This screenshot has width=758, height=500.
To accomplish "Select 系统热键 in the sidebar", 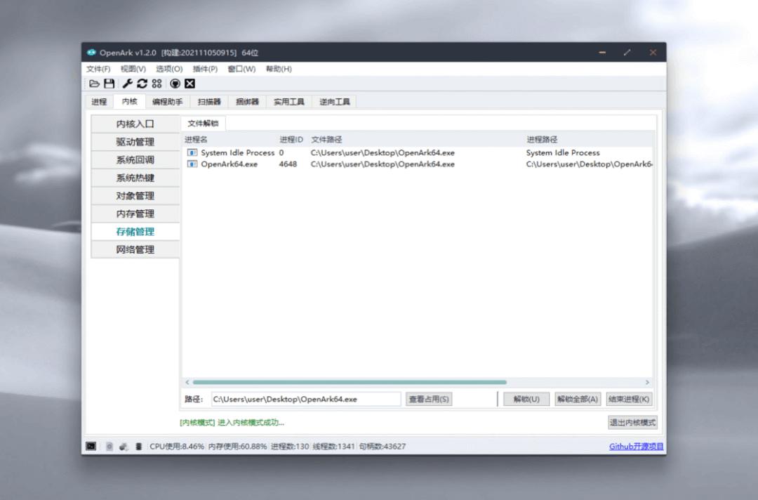I will click(135, 178).
